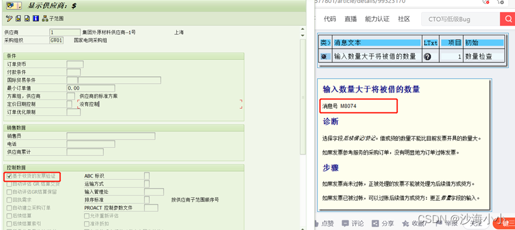
Task: Click the 关注 follow button at bottom right
Action: coord(475,223)
